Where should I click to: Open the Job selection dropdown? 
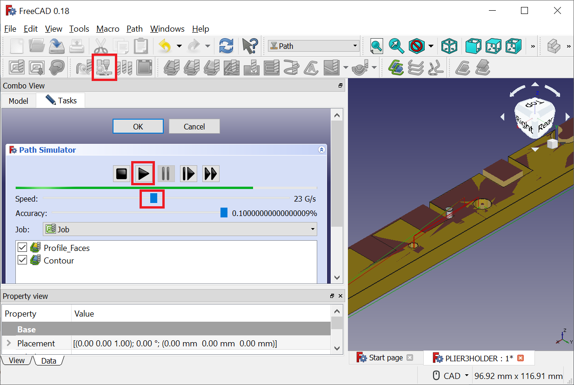180,229
